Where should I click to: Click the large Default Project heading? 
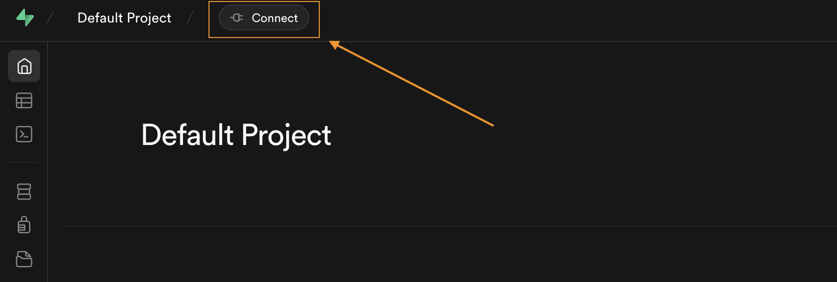coord(236,135)
